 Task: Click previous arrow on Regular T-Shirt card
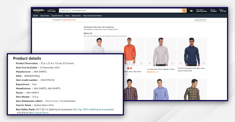point(150,63)
